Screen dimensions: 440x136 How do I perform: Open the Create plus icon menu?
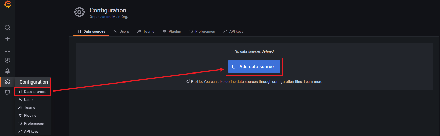click(7, 39)
